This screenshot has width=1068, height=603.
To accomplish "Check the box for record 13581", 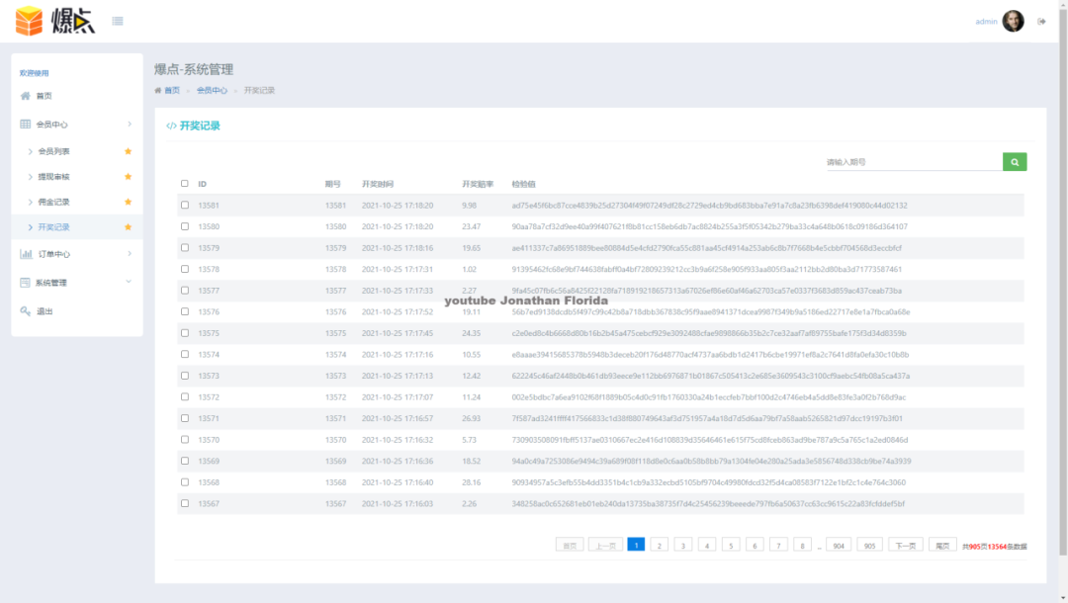I will (185, 205).
